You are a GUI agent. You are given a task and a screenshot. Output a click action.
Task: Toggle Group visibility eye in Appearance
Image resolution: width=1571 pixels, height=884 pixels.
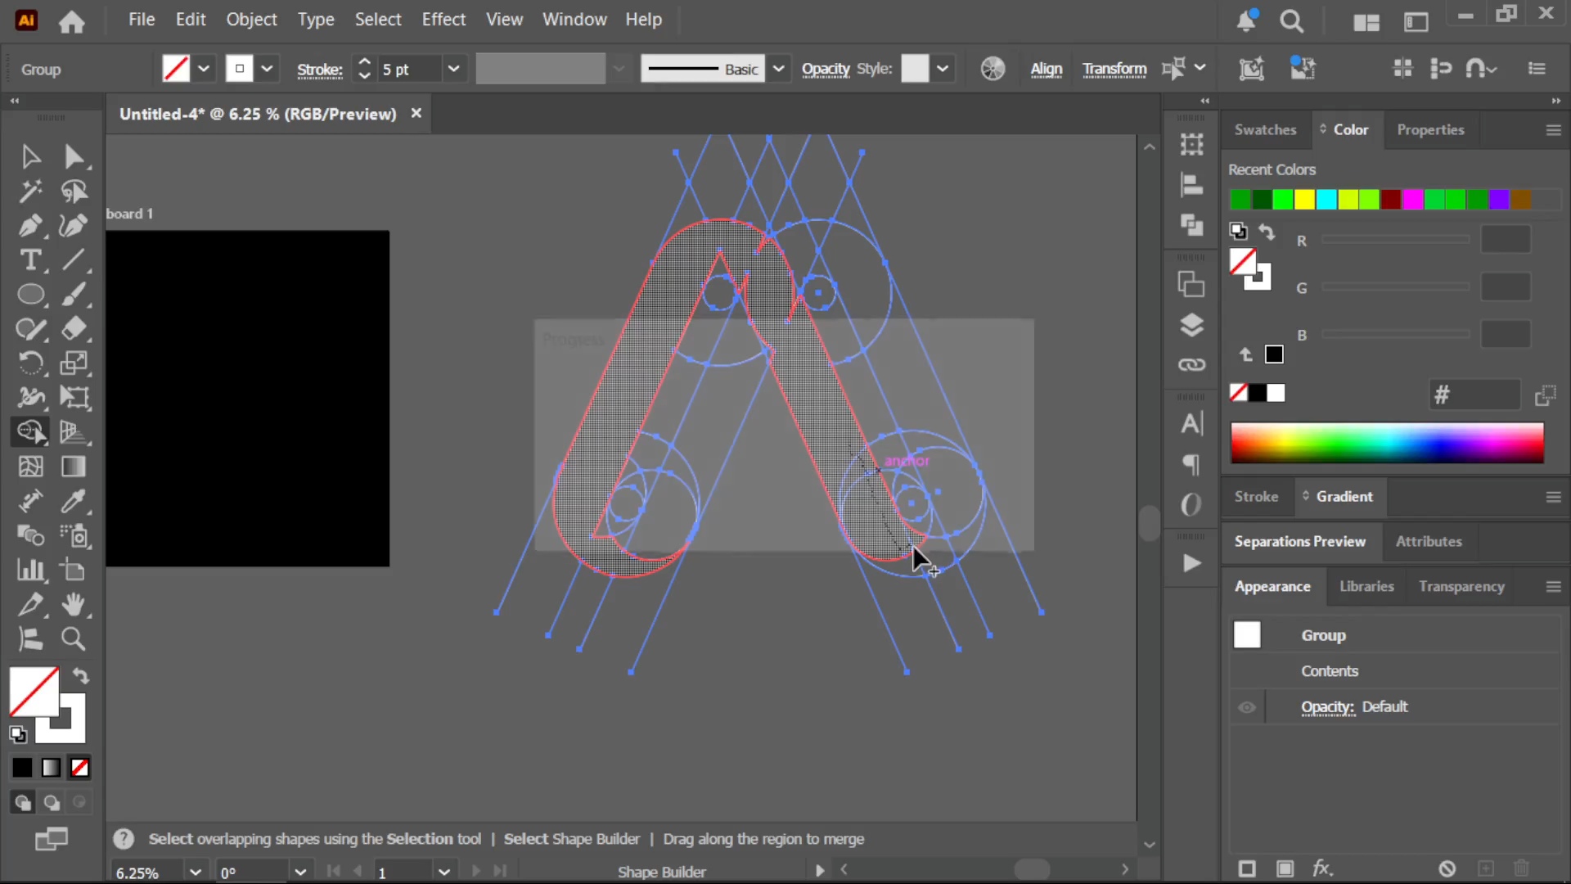pyautogui.click(x=1247, y=707)
